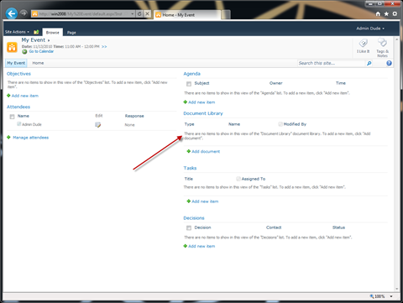Sort Tasks by Title column
Viewport: 403px width, 303px height.
point(189,179)
